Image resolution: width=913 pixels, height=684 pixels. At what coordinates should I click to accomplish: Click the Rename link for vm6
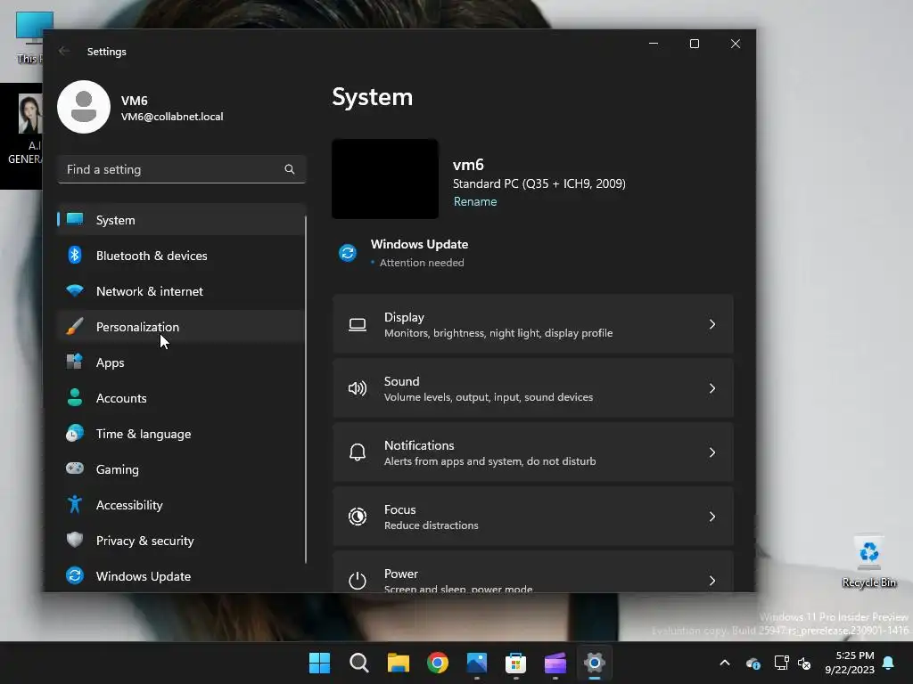pos(475,201)
